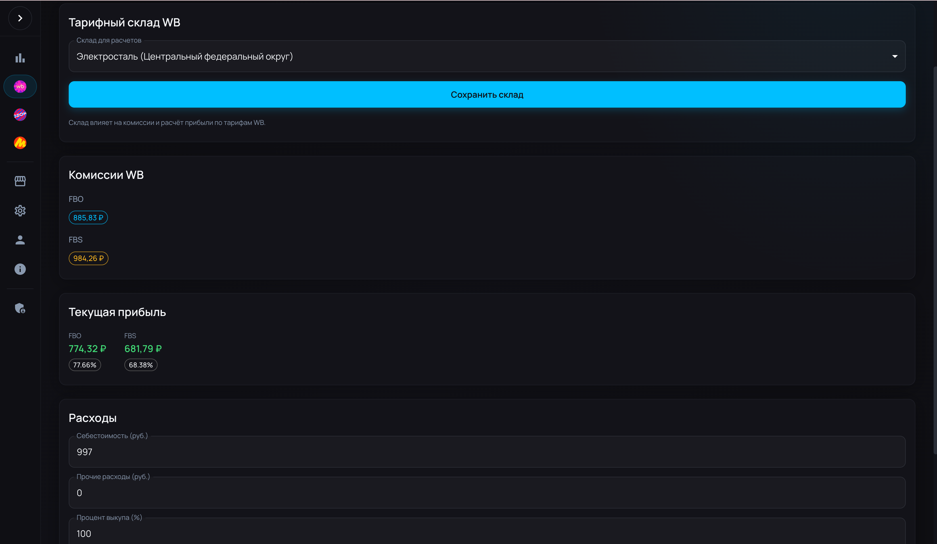Click the dropdown arrow for warehouse

(895, 57)
